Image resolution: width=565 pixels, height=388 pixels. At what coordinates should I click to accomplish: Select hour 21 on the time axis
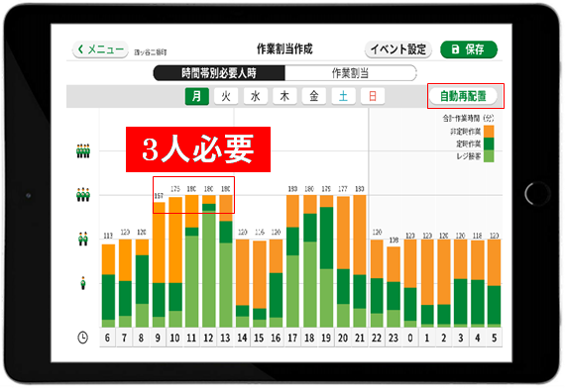360,338
